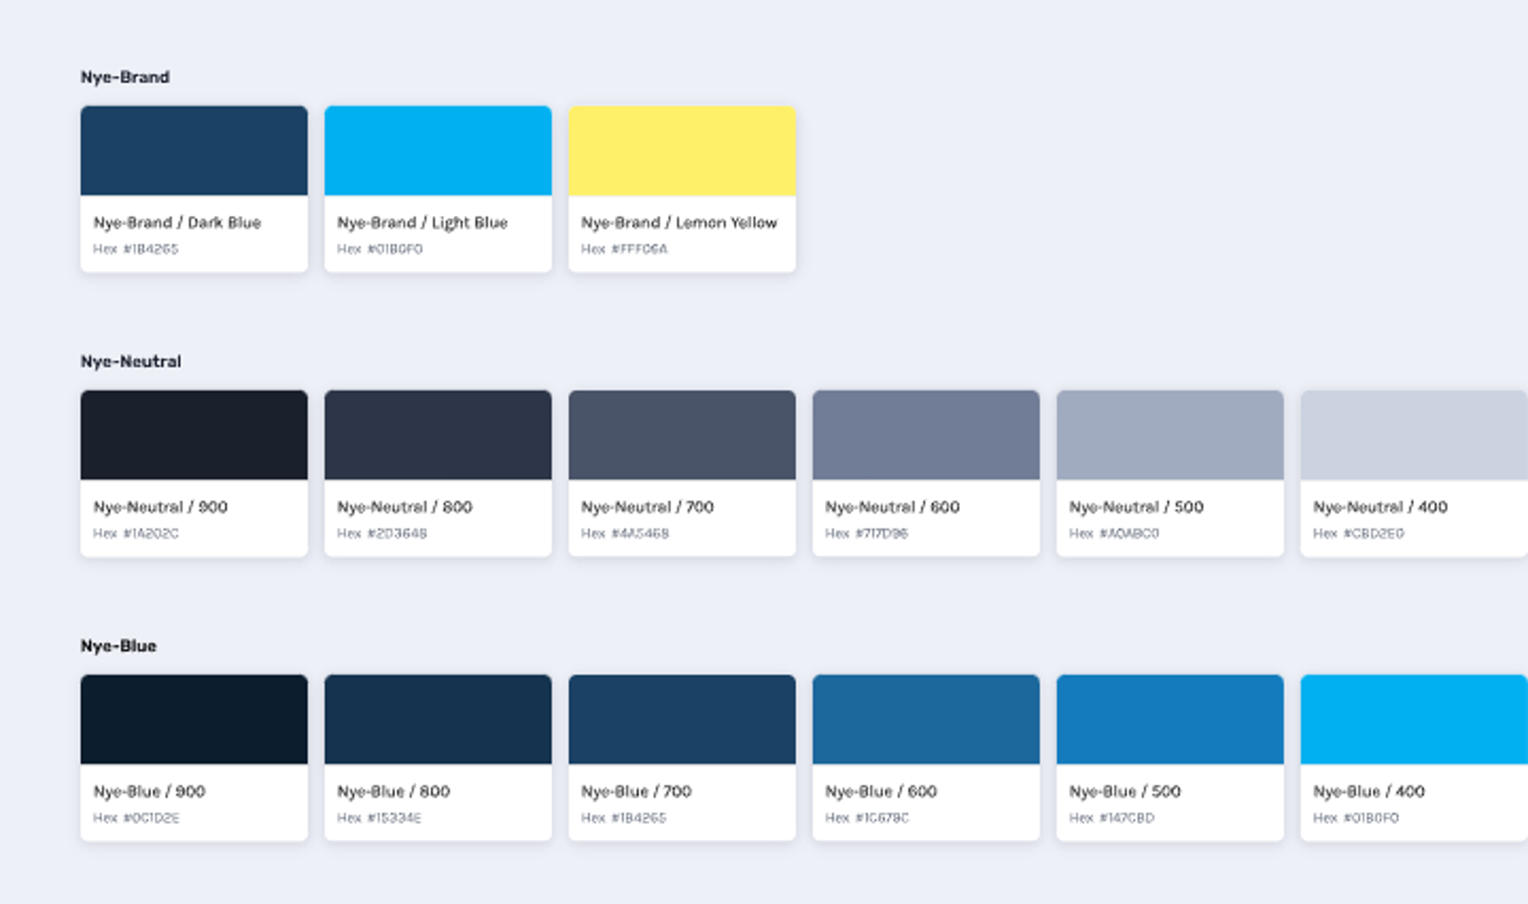Pick the Nye-Neutral 700 color block

682,435
